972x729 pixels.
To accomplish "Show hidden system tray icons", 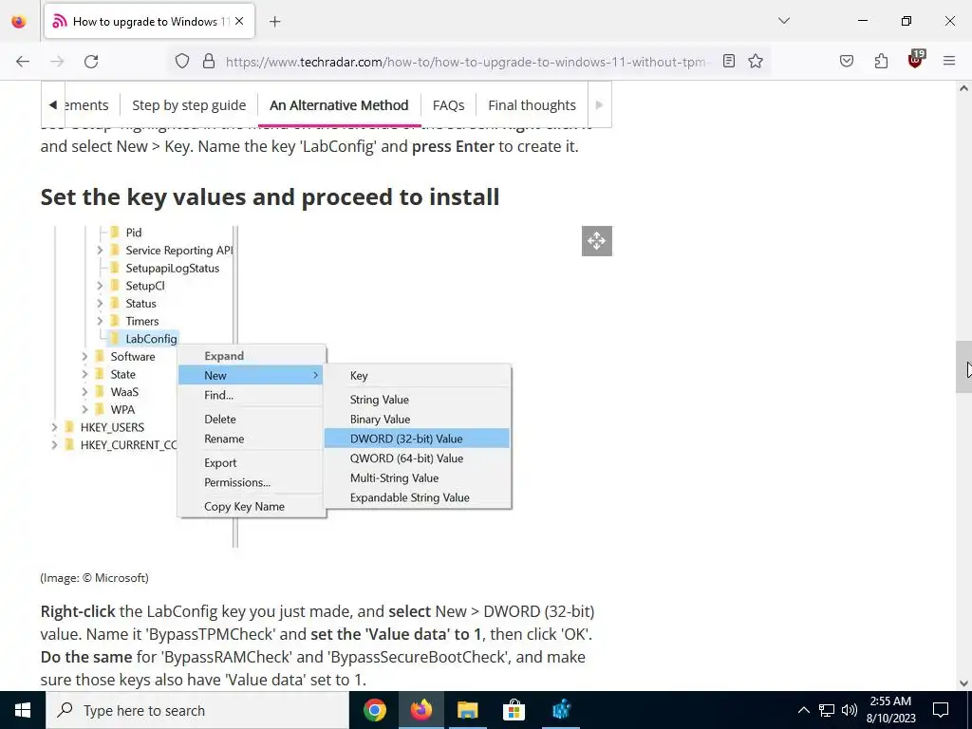I will point(803,710).
